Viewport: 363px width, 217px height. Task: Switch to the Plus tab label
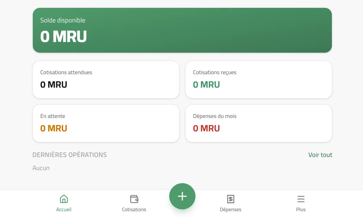[x=301, y=209]
